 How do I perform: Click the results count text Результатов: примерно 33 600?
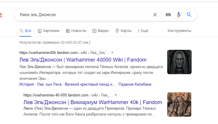point(55,42)
